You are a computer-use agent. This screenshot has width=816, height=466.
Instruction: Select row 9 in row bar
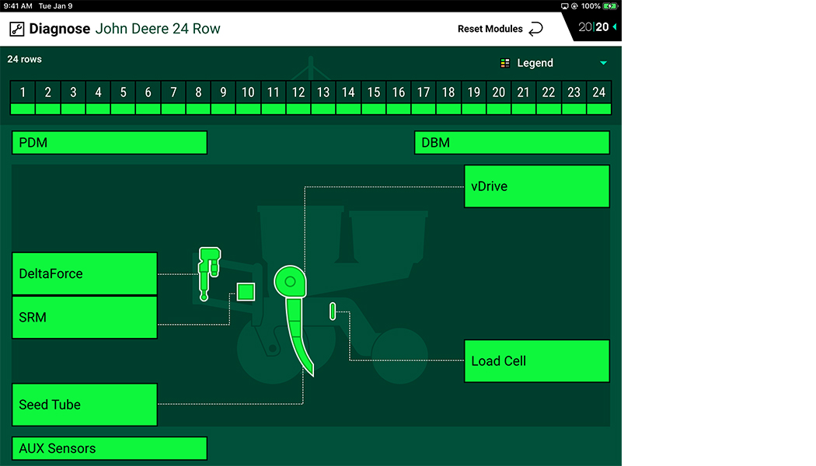[223, 98]
